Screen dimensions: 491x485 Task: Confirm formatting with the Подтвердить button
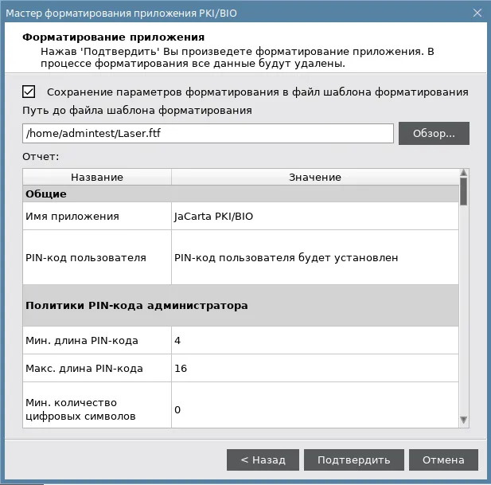tap(354, 460)
